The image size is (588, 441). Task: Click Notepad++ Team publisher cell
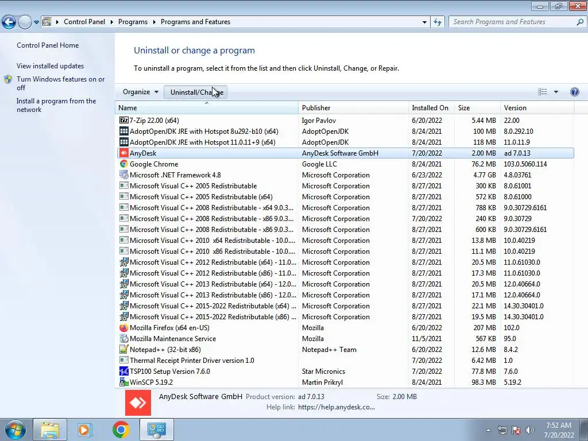329,350
